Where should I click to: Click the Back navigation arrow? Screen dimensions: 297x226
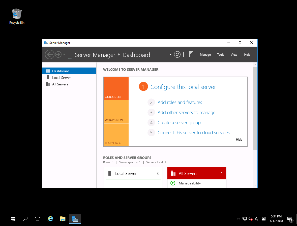pyautogui.click(x=50, y=54)
